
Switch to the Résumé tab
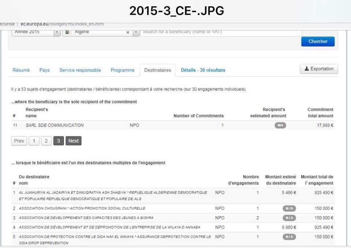pos(21,70)
